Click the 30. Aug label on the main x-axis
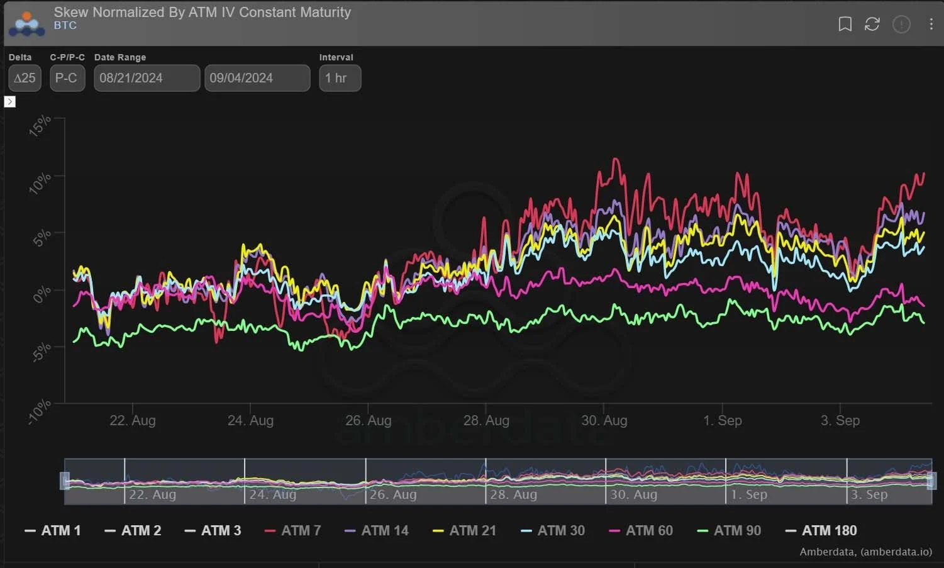This screenshot has height=568, width=944. pyautogui.click(x=604, y=420)
